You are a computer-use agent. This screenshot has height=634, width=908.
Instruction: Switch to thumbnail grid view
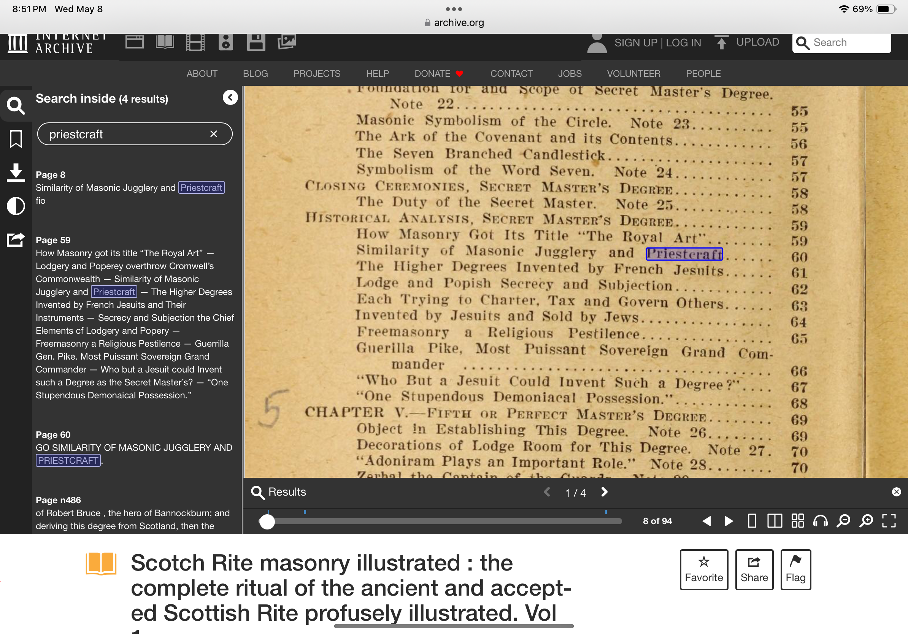[798, 521]
